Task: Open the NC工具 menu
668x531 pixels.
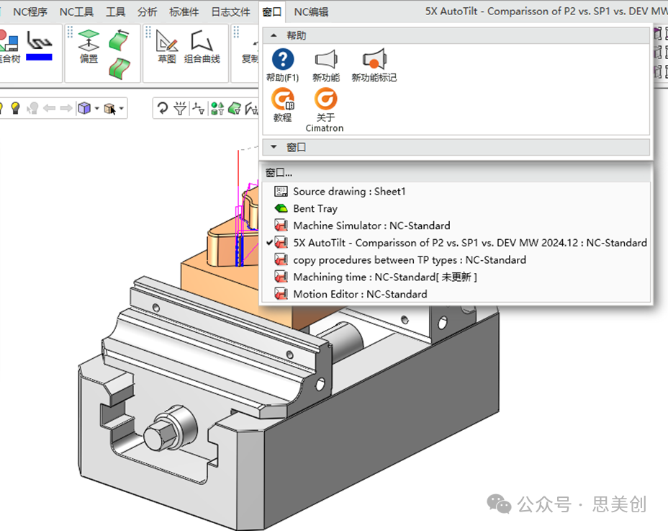Action: (x=76, y=12)
